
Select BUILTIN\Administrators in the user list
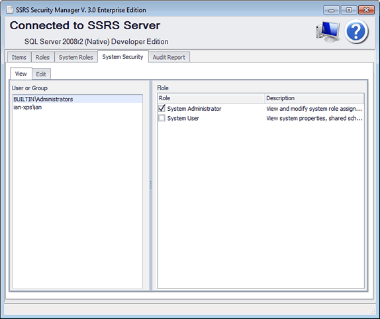coord(77,99)
